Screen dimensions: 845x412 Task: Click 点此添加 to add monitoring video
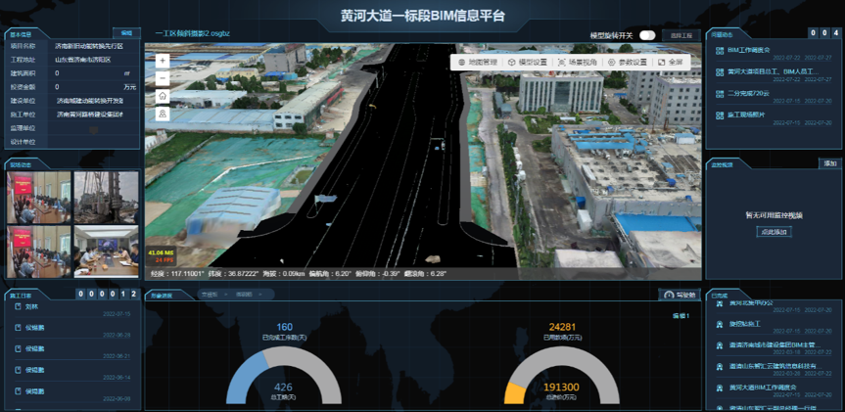pos(774,232)
